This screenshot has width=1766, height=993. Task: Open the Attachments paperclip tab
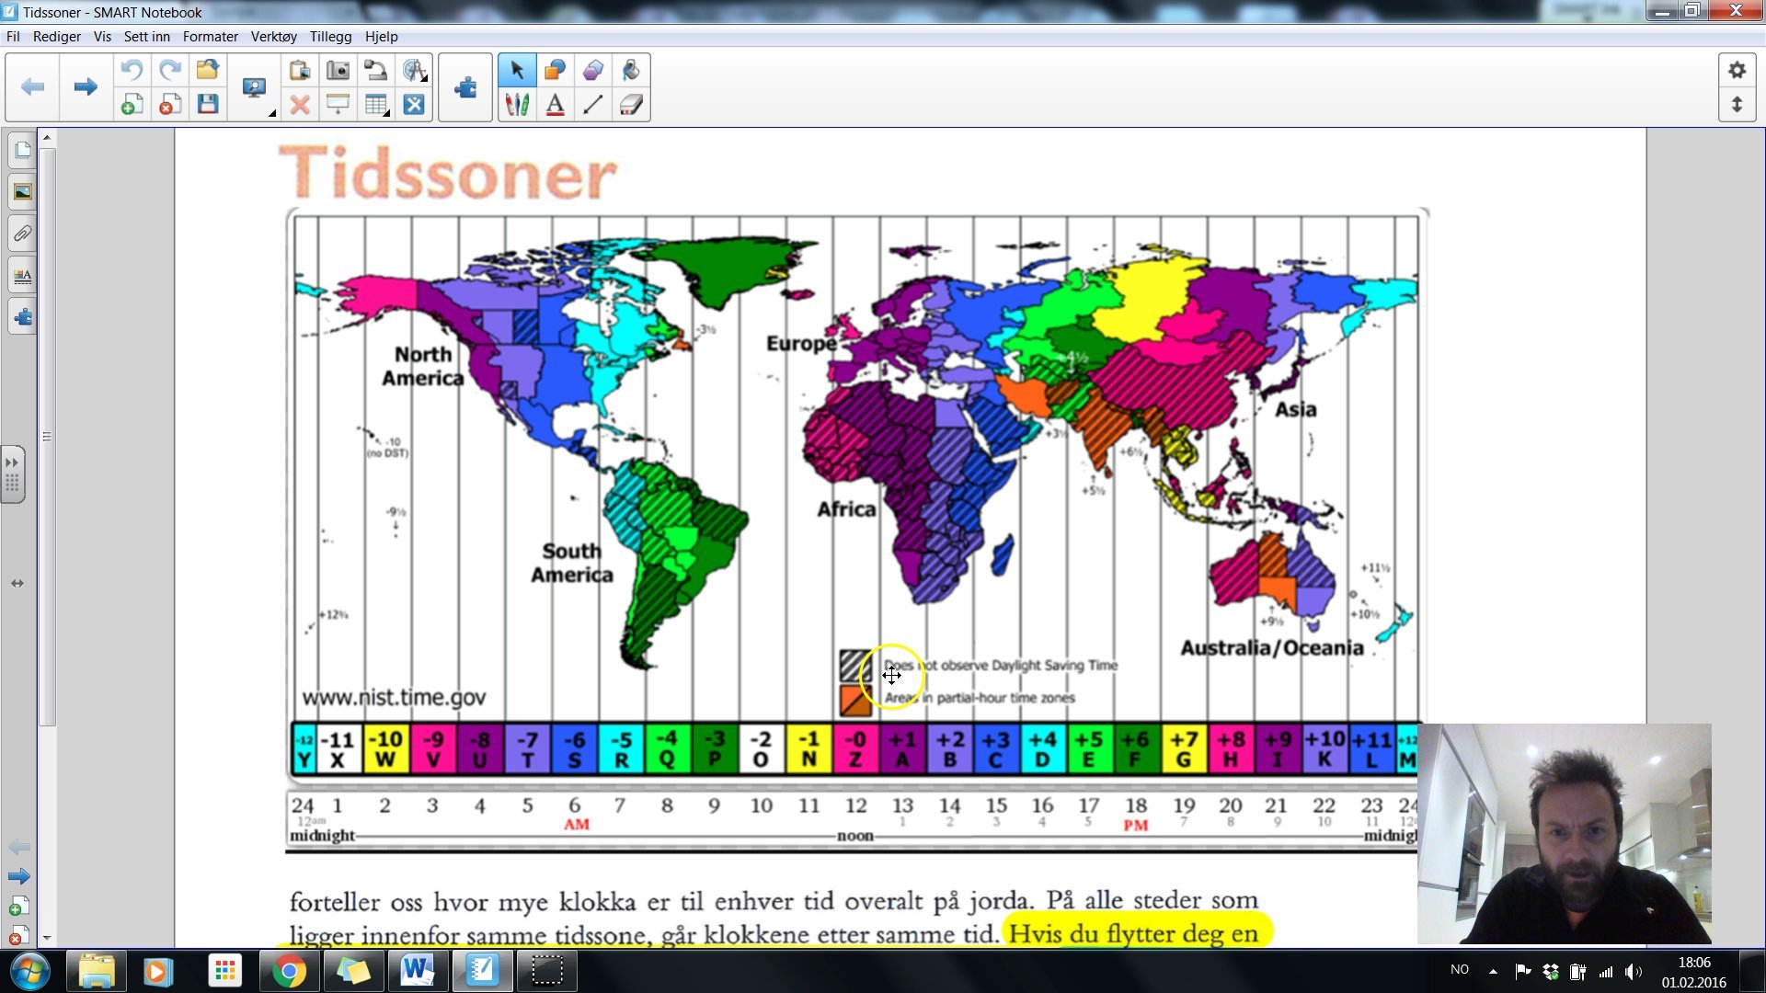click(21, 234)
